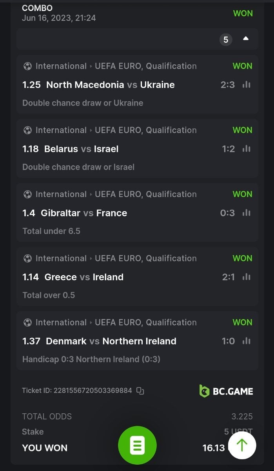
Task: Click the selections count badge 5
Action: [x=226, y=40]
